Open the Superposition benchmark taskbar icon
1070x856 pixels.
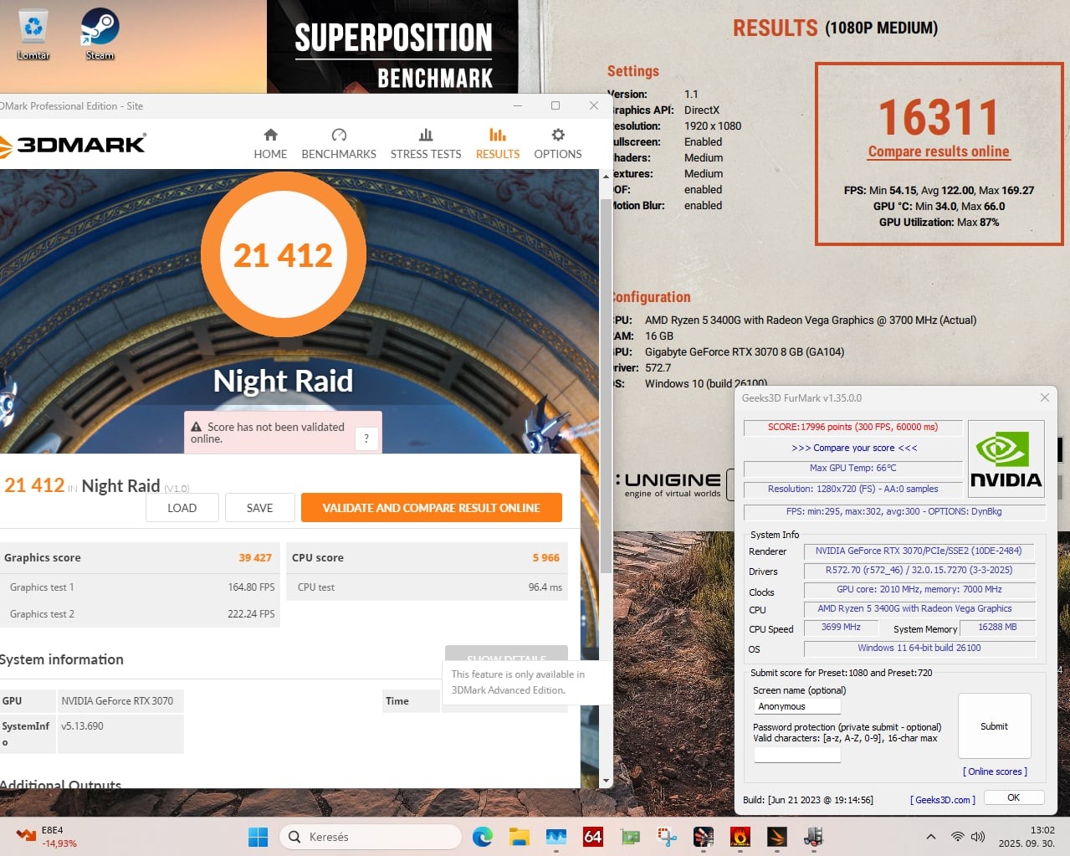tap(704, 837)
